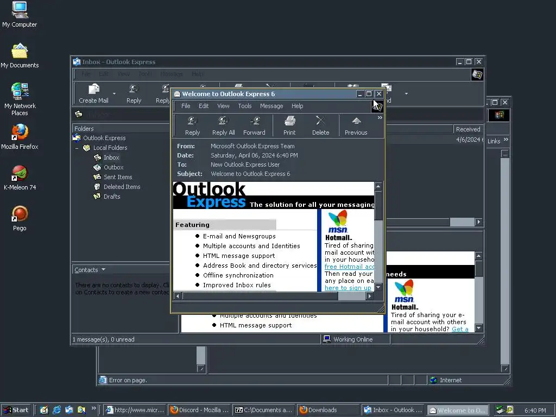Click system tray network icon
Viewport: 556px width, 417px height.
(500, 410)
